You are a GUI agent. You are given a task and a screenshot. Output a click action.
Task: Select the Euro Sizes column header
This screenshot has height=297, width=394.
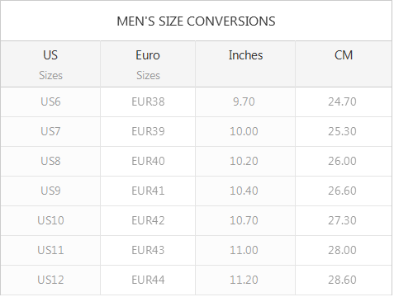148,64
